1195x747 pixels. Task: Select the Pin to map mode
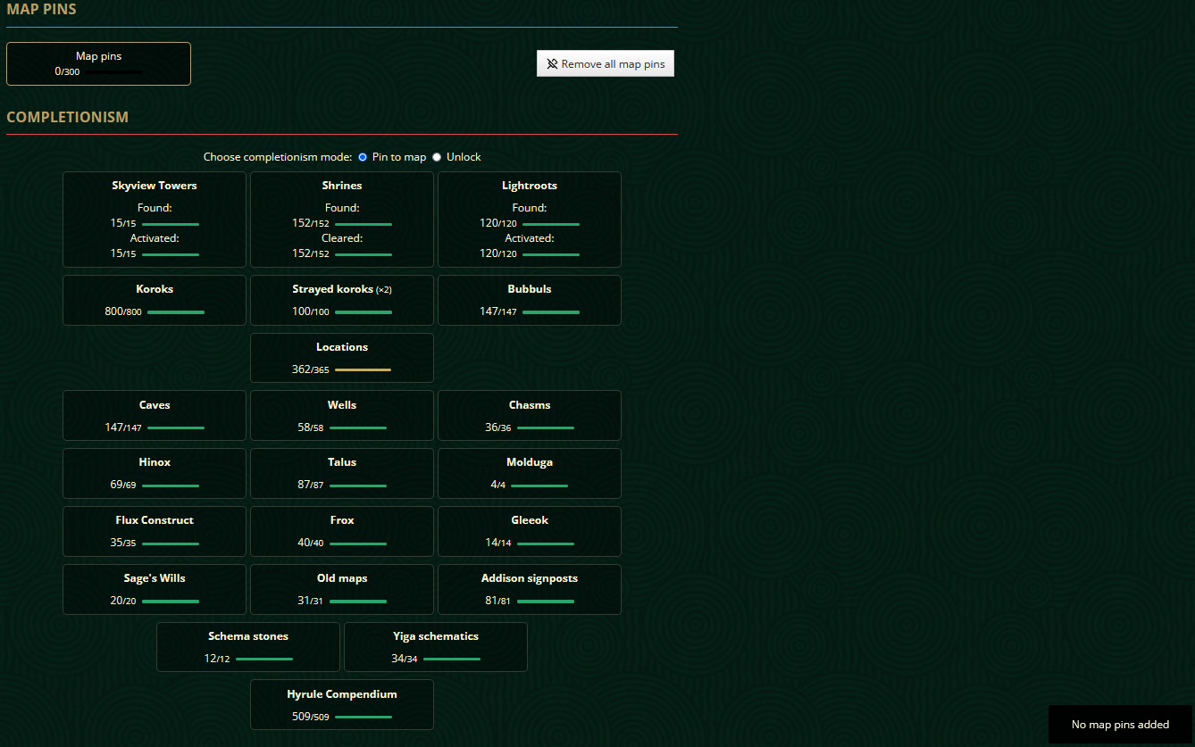363,156
